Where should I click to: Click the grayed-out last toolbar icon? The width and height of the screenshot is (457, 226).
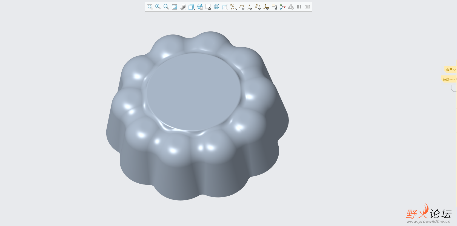[x=307, y=7]
